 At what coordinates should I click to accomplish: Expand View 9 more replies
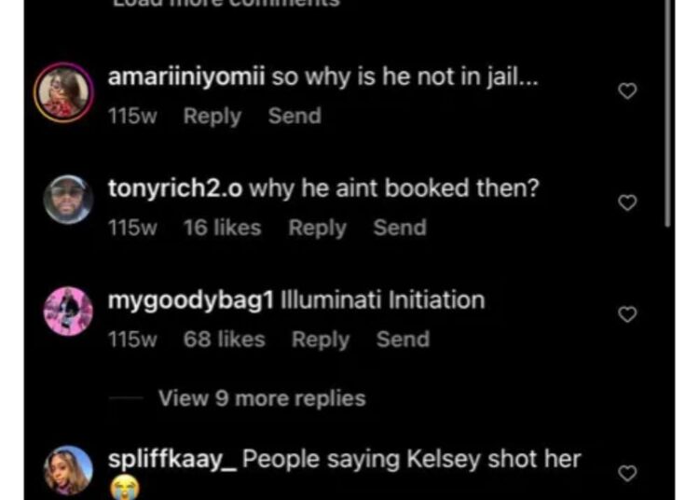point(262,398)
